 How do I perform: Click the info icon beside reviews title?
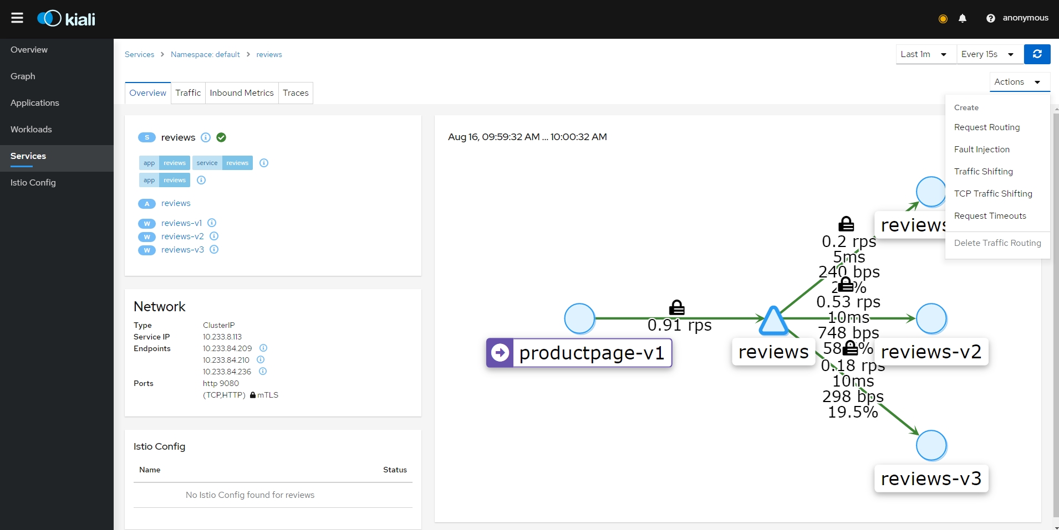[x=206, y=137]
